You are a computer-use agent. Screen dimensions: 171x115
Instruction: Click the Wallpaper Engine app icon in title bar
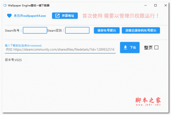(5, 5)
